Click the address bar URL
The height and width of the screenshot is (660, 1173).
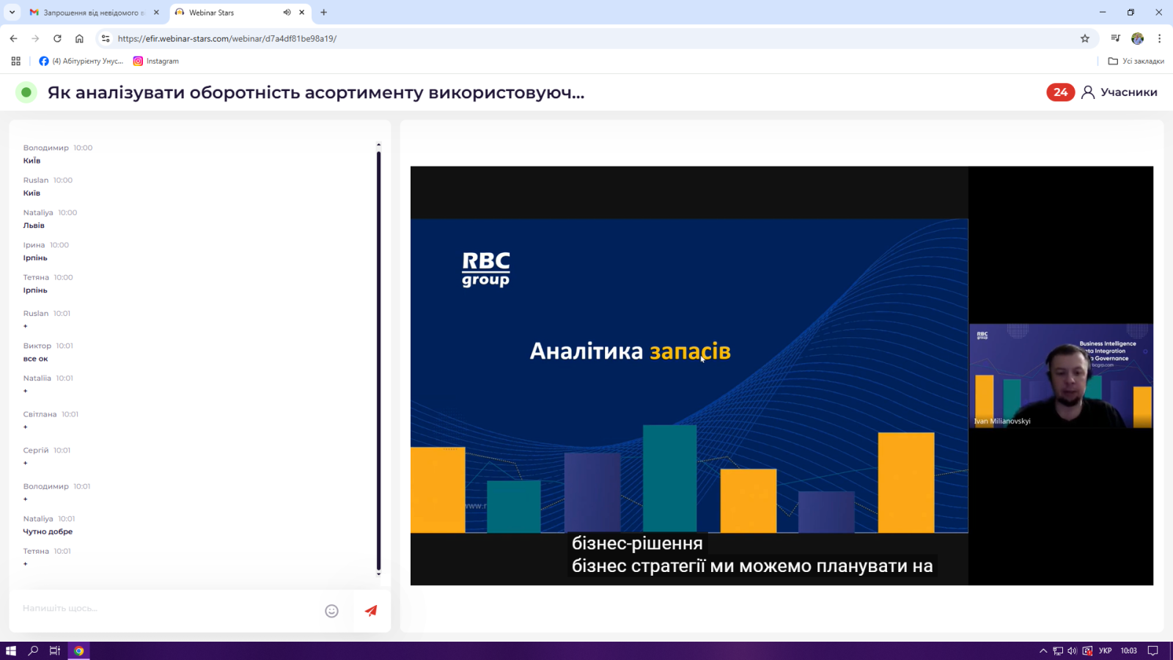point(227,39)
